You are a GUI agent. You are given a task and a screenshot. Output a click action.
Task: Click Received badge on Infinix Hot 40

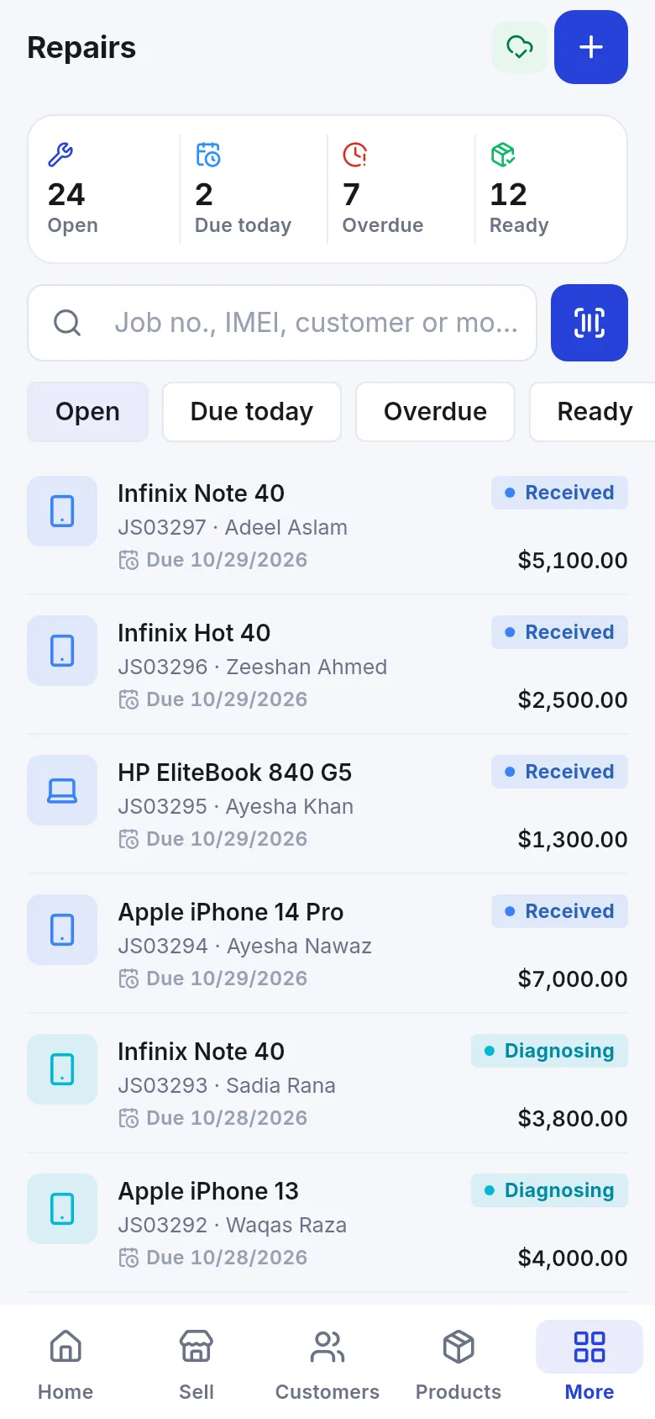click(x=560, y=632)
